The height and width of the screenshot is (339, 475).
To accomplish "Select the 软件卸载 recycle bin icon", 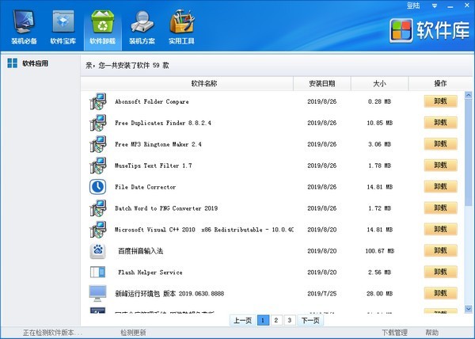I will [103, 22].
